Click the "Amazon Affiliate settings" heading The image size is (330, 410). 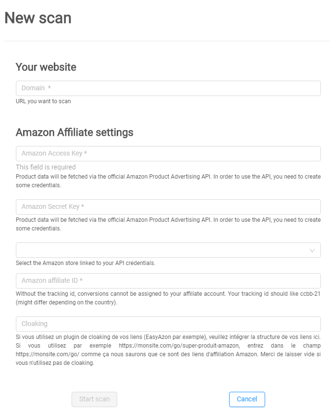click(x=74, y=132)
